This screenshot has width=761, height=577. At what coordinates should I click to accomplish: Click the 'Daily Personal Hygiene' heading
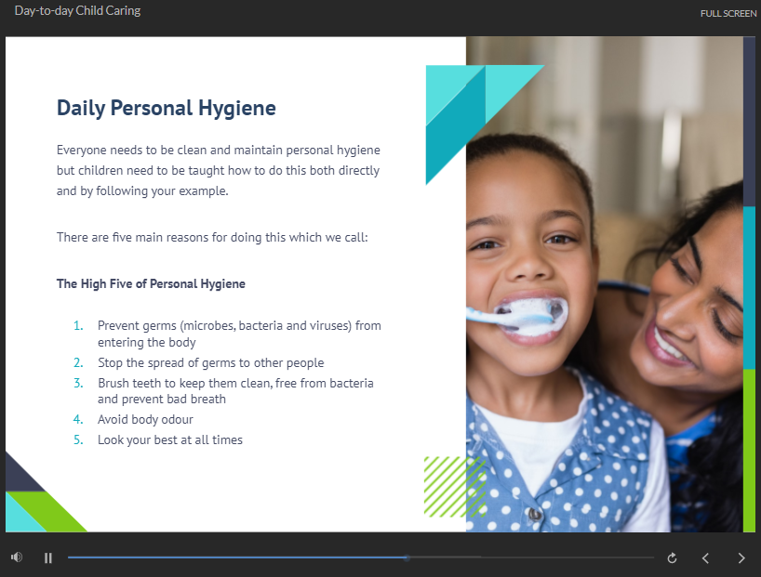(x=167, y=108)
